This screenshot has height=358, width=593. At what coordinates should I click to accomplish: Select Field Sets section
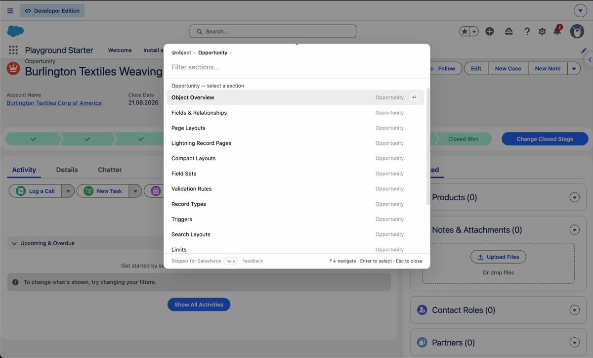295,174
